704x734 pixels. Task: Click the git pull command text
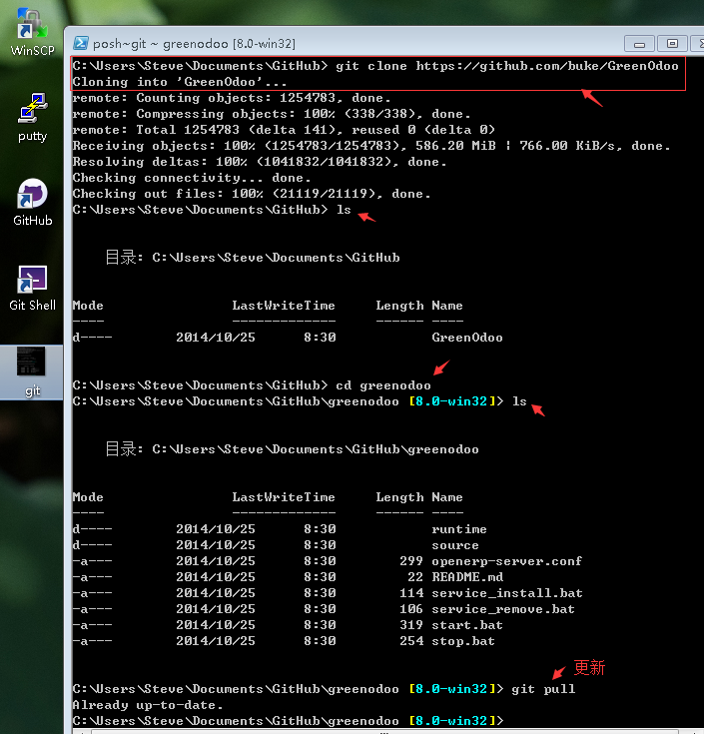tap(542, 689)
